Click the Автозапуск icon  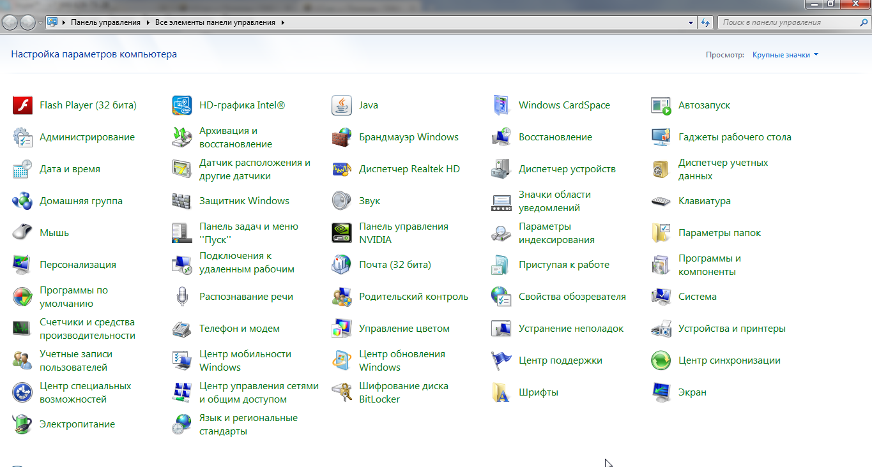(661, 105)
